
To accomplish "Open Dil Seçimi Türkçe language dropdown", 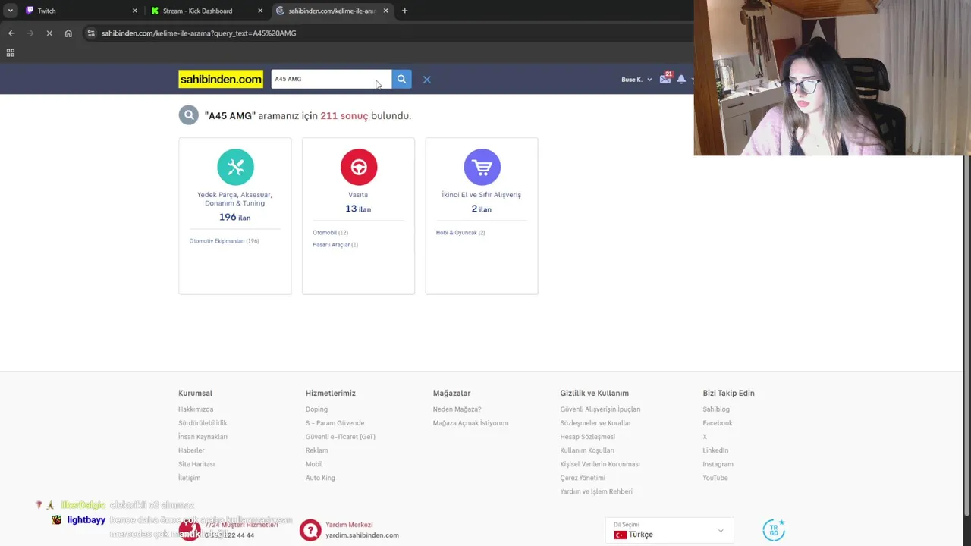I will (669, 530).
